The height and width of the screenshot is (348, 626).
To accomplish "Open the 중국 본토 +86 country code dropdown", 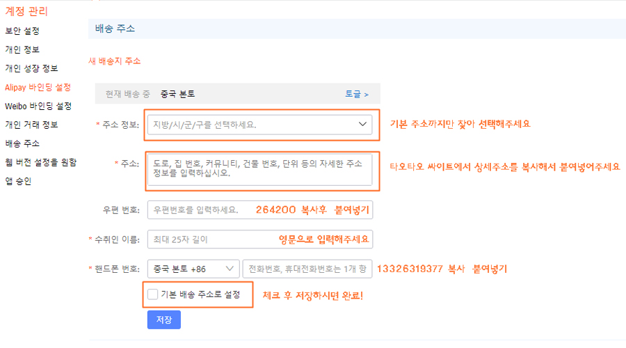I will point(193,269).
